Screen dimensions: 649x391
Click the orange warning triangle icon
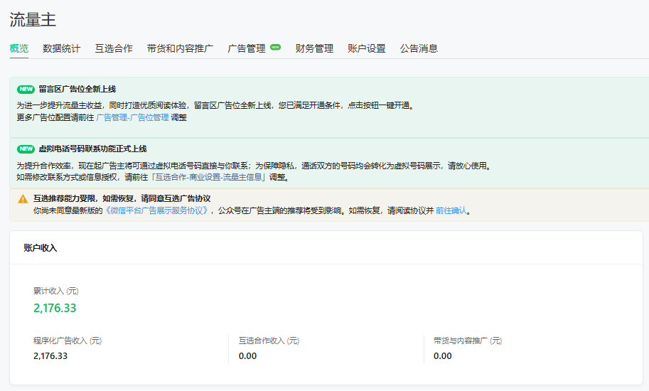tap(23, 199)
